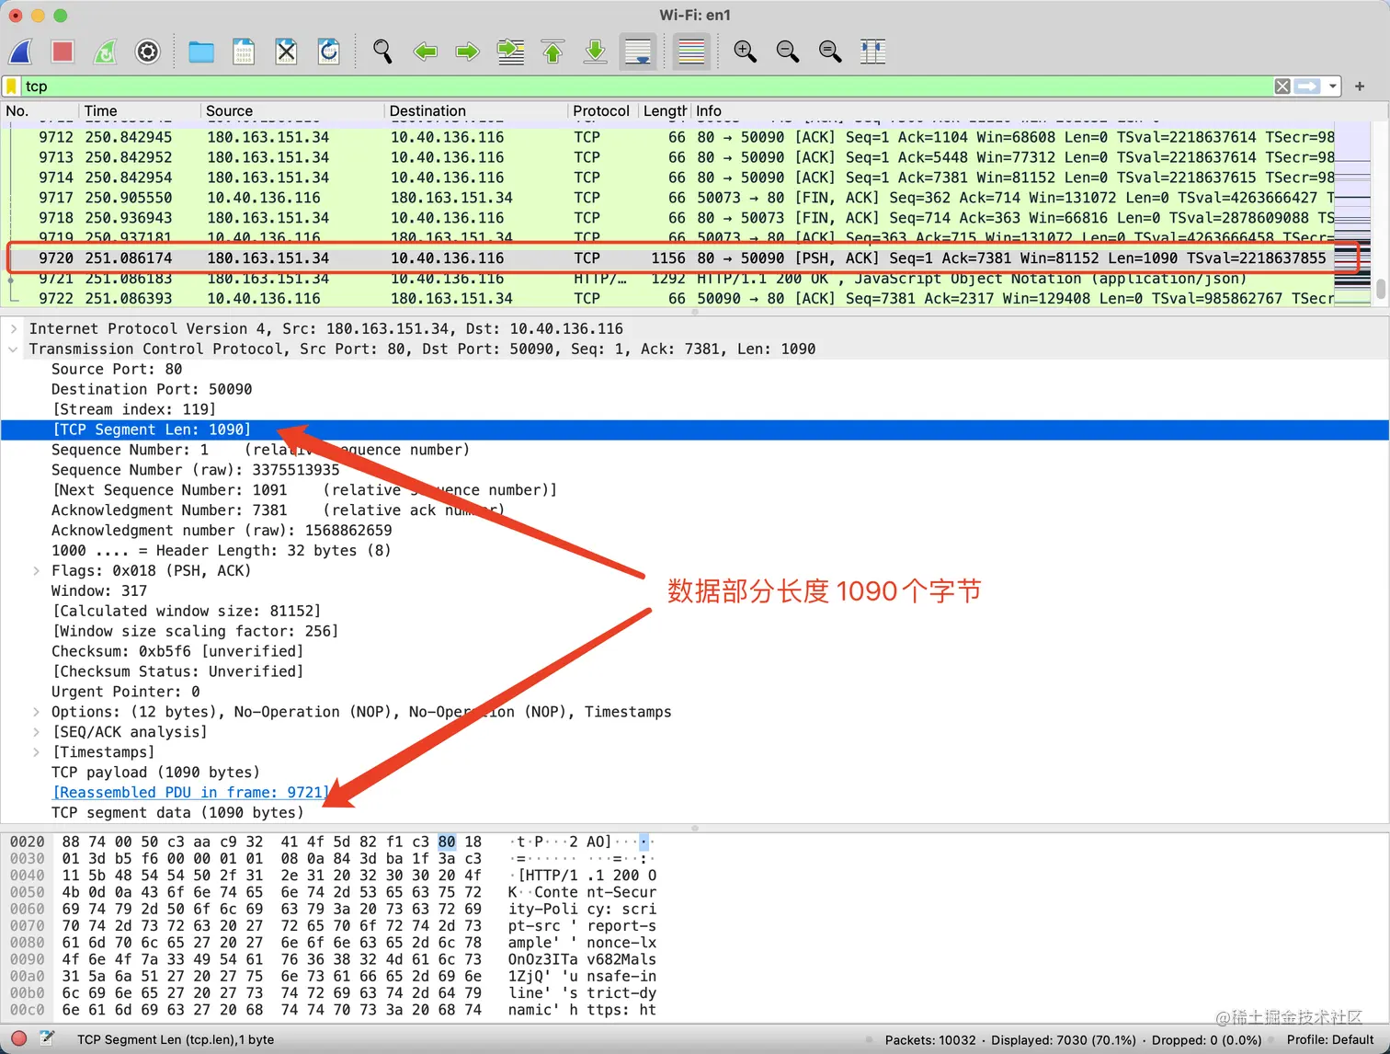Sort by the Time column header
Screen dimensions: 1390x1054
point(140,111)
